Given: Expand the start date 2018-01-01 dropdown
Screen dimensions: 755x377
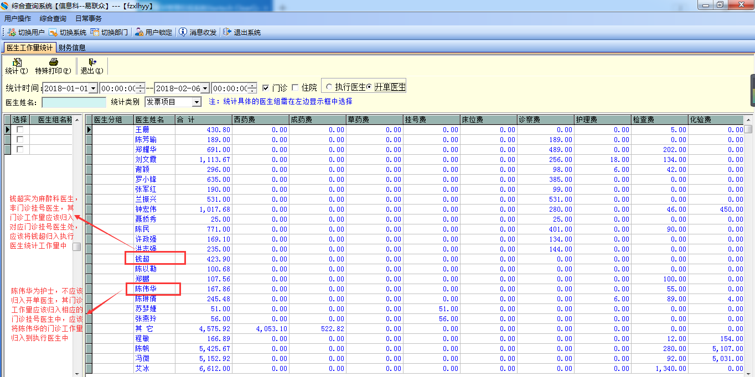Looking at the screenshot, I should click(x=92, y=88).
